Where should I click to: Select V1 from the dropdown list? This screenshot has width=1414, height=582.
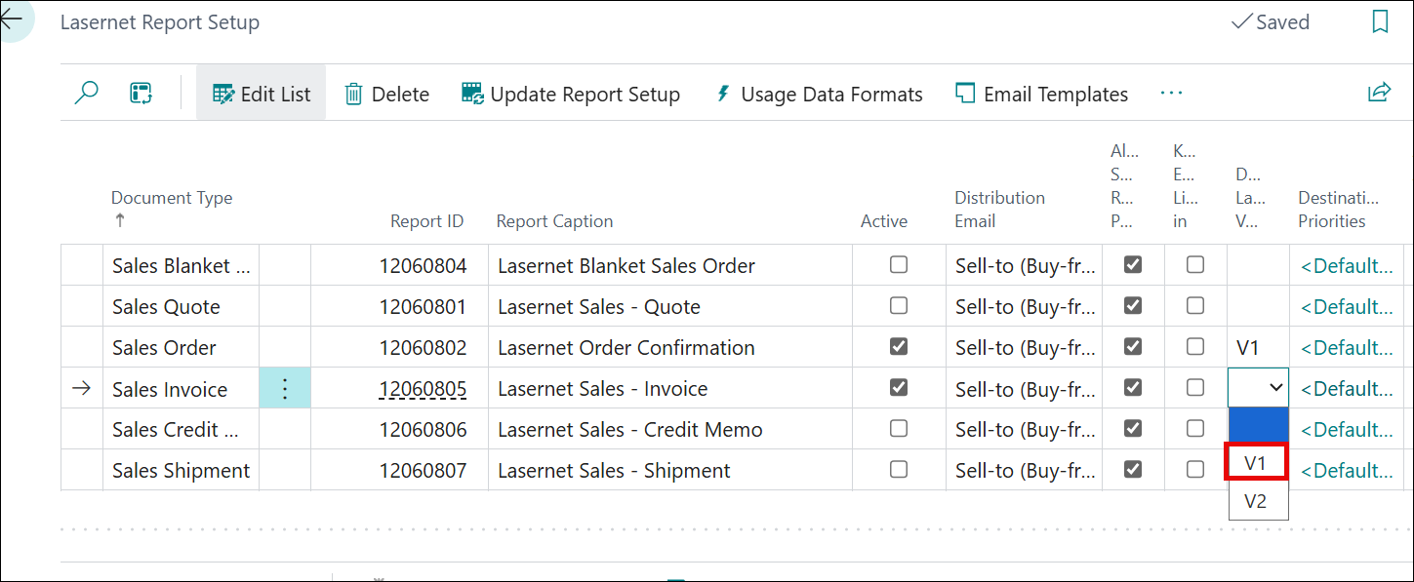1257,463
